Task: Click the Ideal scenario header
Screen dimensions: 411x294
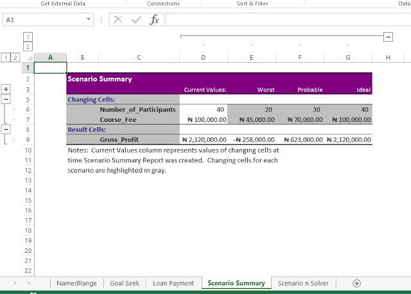Action: (x=363, y=90)
